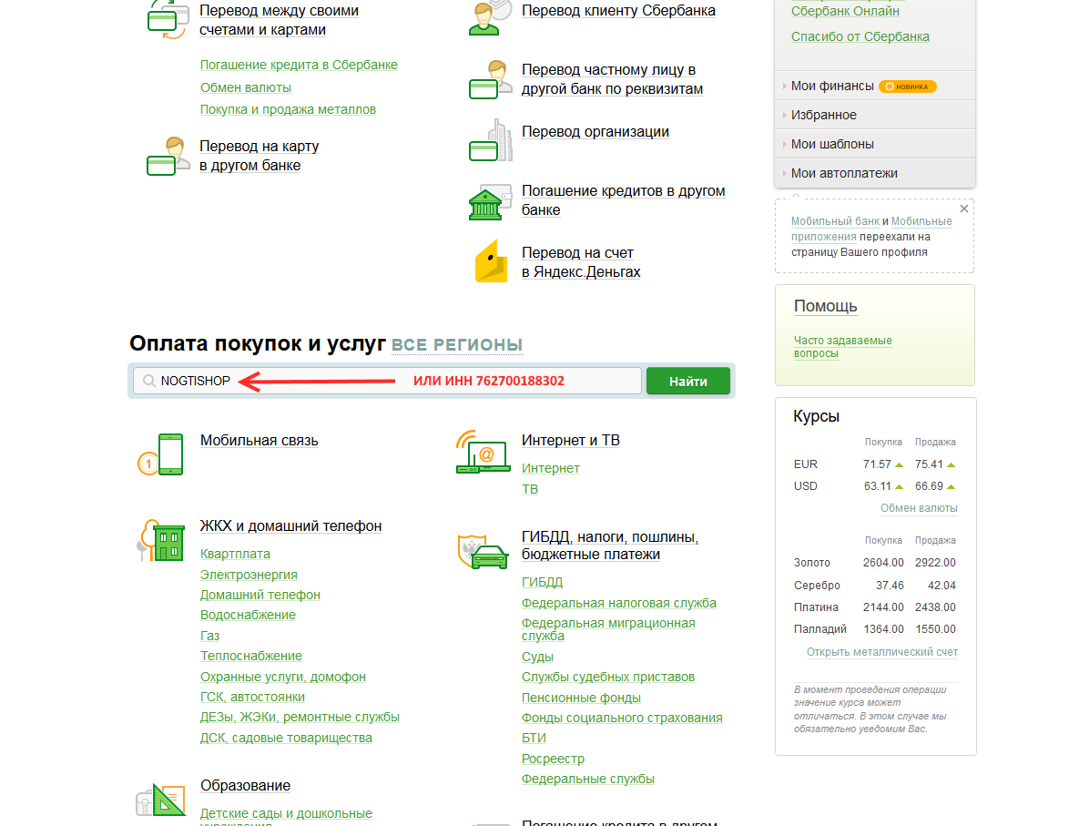Open the Водоснабжение link
1079x826 pixels.
tap(248, 615)
